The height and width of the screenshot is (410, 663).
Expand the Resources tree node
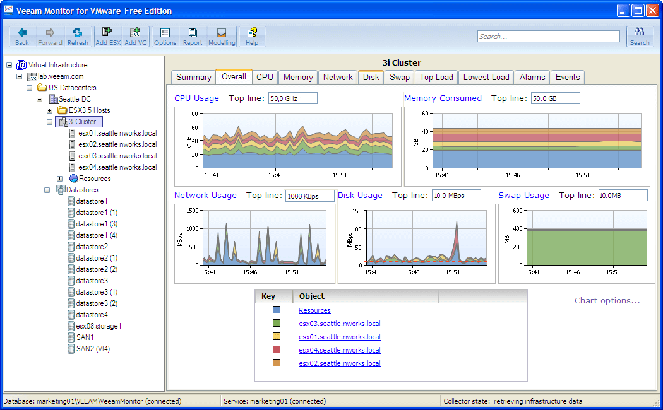pos(59,179)
